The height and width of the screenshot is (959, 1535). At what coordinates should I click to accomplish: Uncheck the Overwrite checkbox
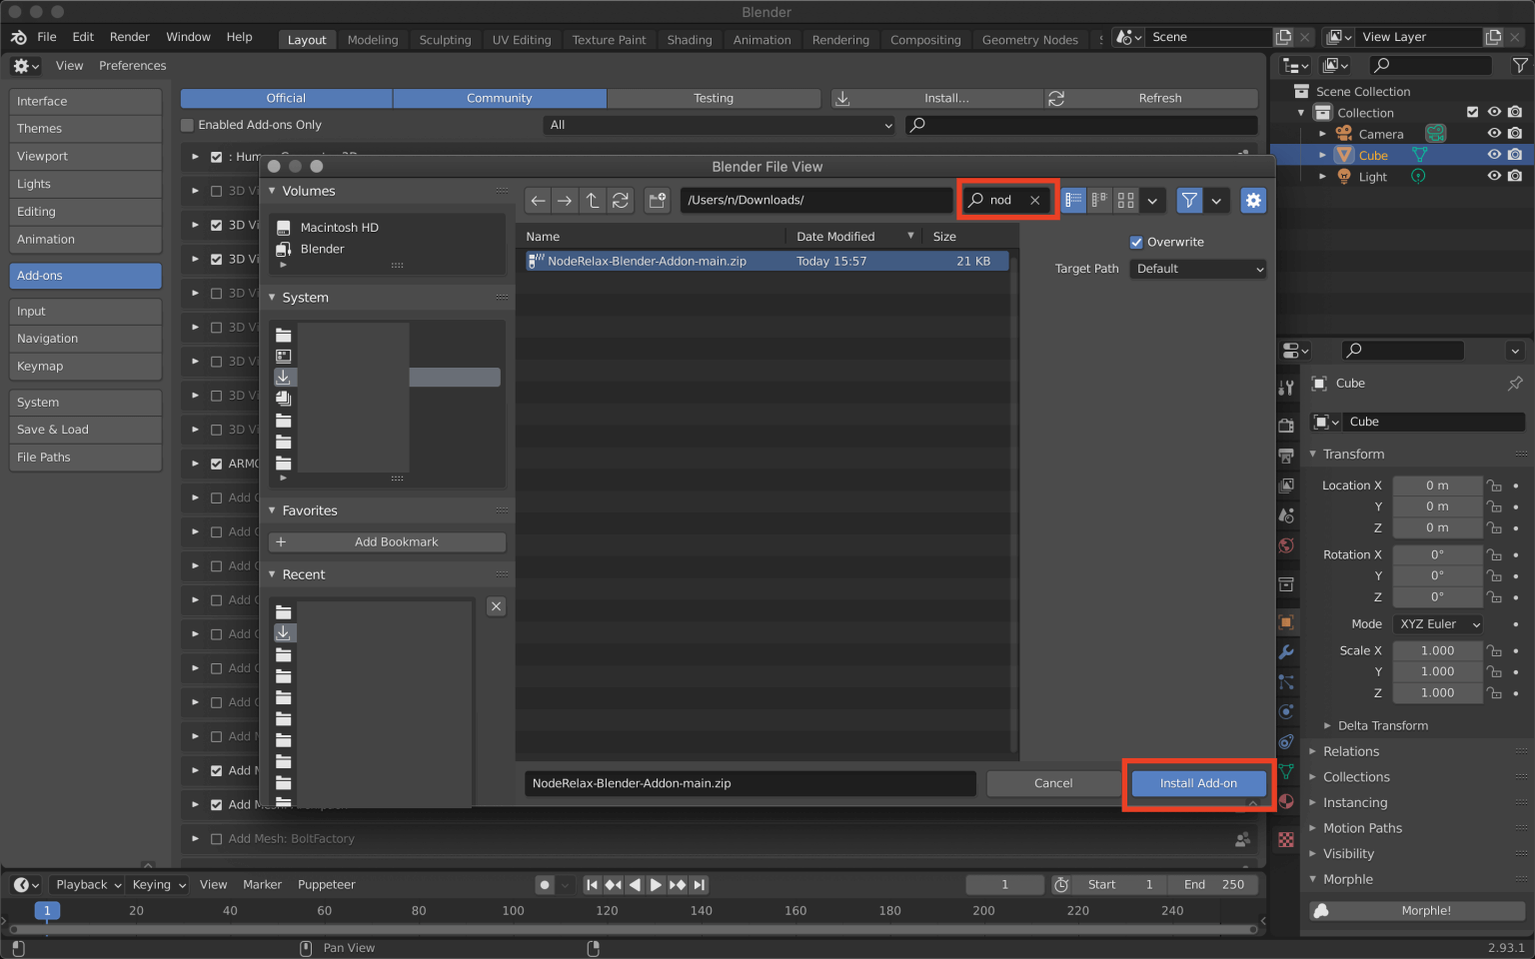click(x=1136, y=242)
